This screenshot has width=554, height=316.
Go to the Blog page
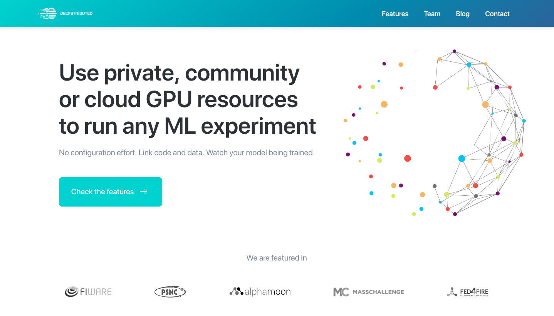point(462,14)
